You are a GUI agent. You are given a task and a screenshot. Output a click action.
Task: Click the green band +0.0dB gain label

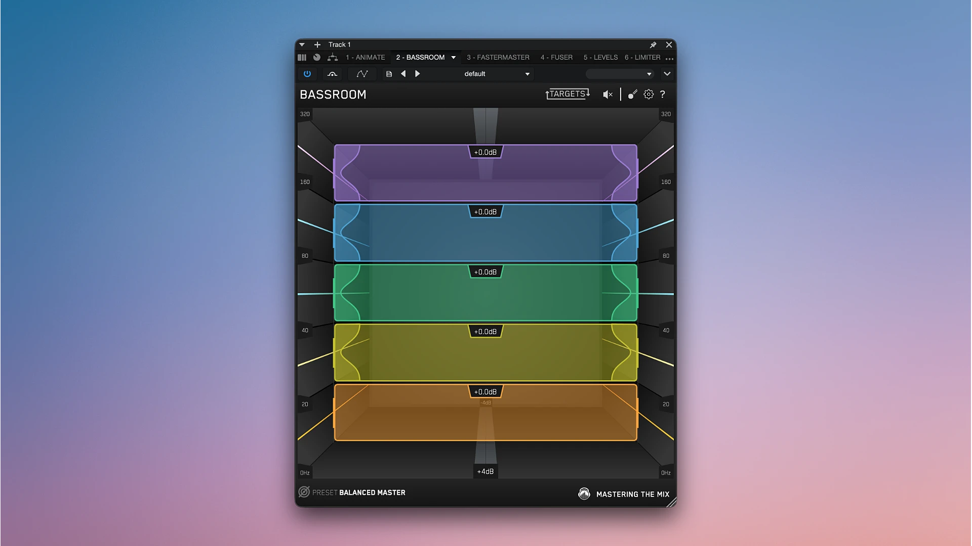485,272
